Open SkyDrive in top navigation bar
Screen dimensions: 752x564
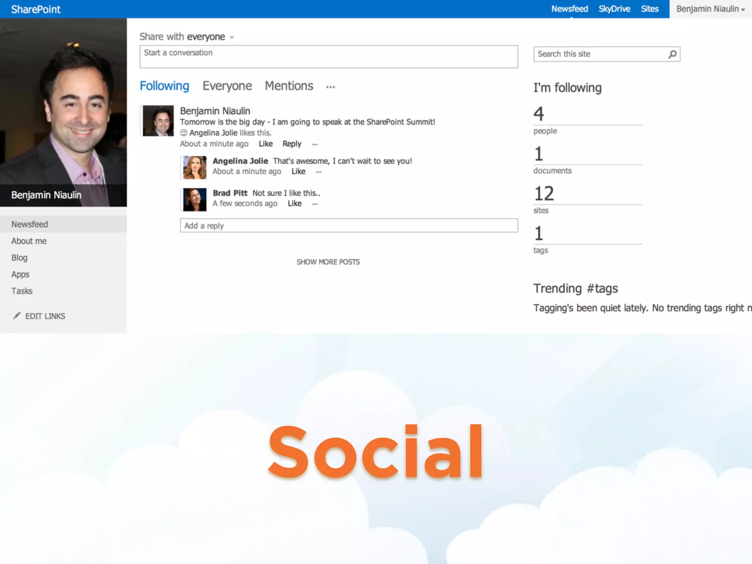pyautogui.click(x=614, y=9)
